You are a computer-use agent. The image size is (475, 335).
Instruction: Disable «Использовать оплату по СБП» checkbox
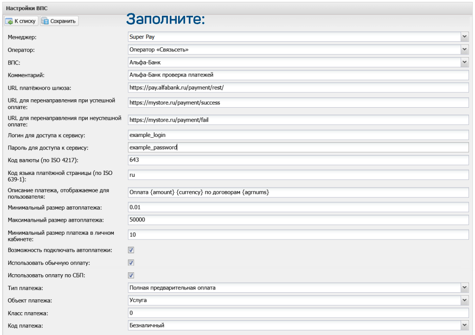point(131,275)
